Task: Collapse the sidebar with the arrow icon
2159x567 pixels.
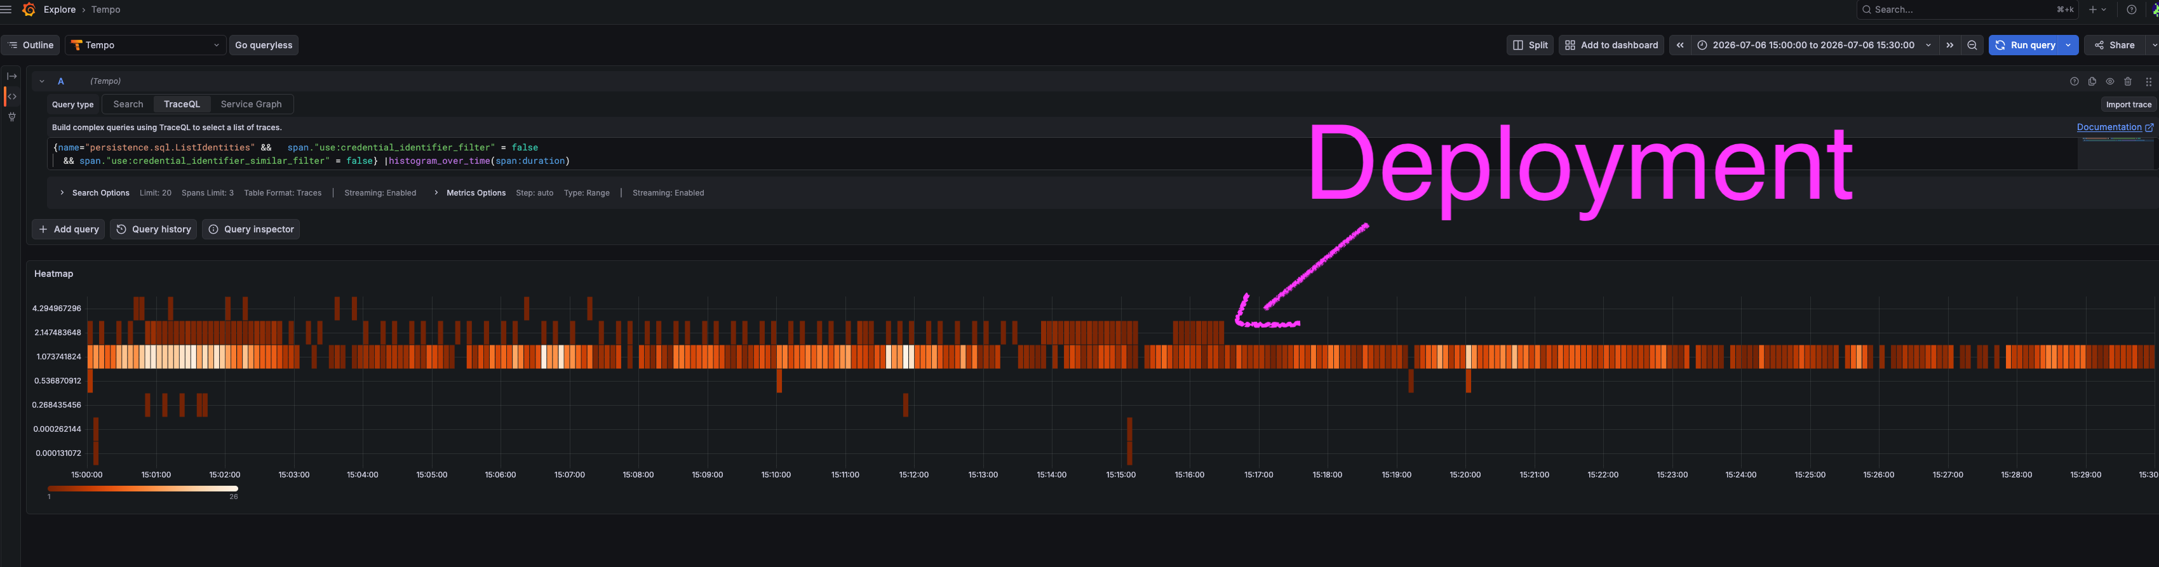Action: click(x=11, y=76)
